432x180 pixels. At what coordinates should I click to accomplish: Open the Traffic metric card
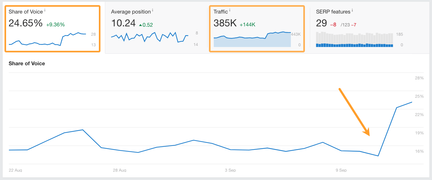257,28
